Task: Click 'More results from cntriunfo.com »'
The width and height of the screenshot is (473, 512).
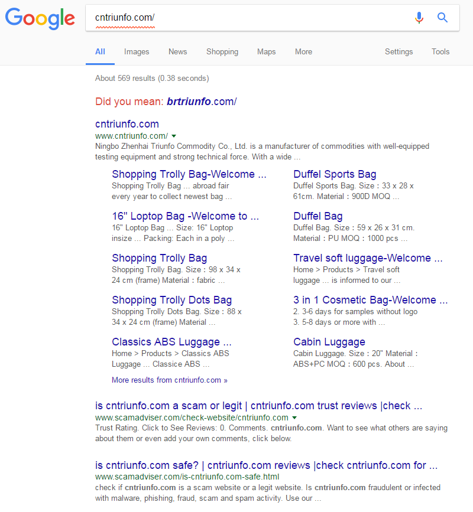Action: click(169, 380)
